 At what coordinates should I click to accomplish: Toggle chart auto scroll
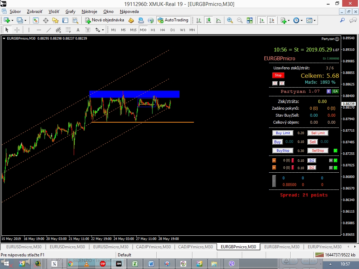point(262,20)
